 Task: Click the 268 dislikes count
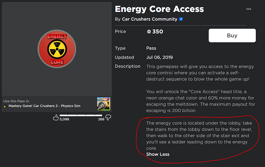pyautogui.click(x=101, y=119)
